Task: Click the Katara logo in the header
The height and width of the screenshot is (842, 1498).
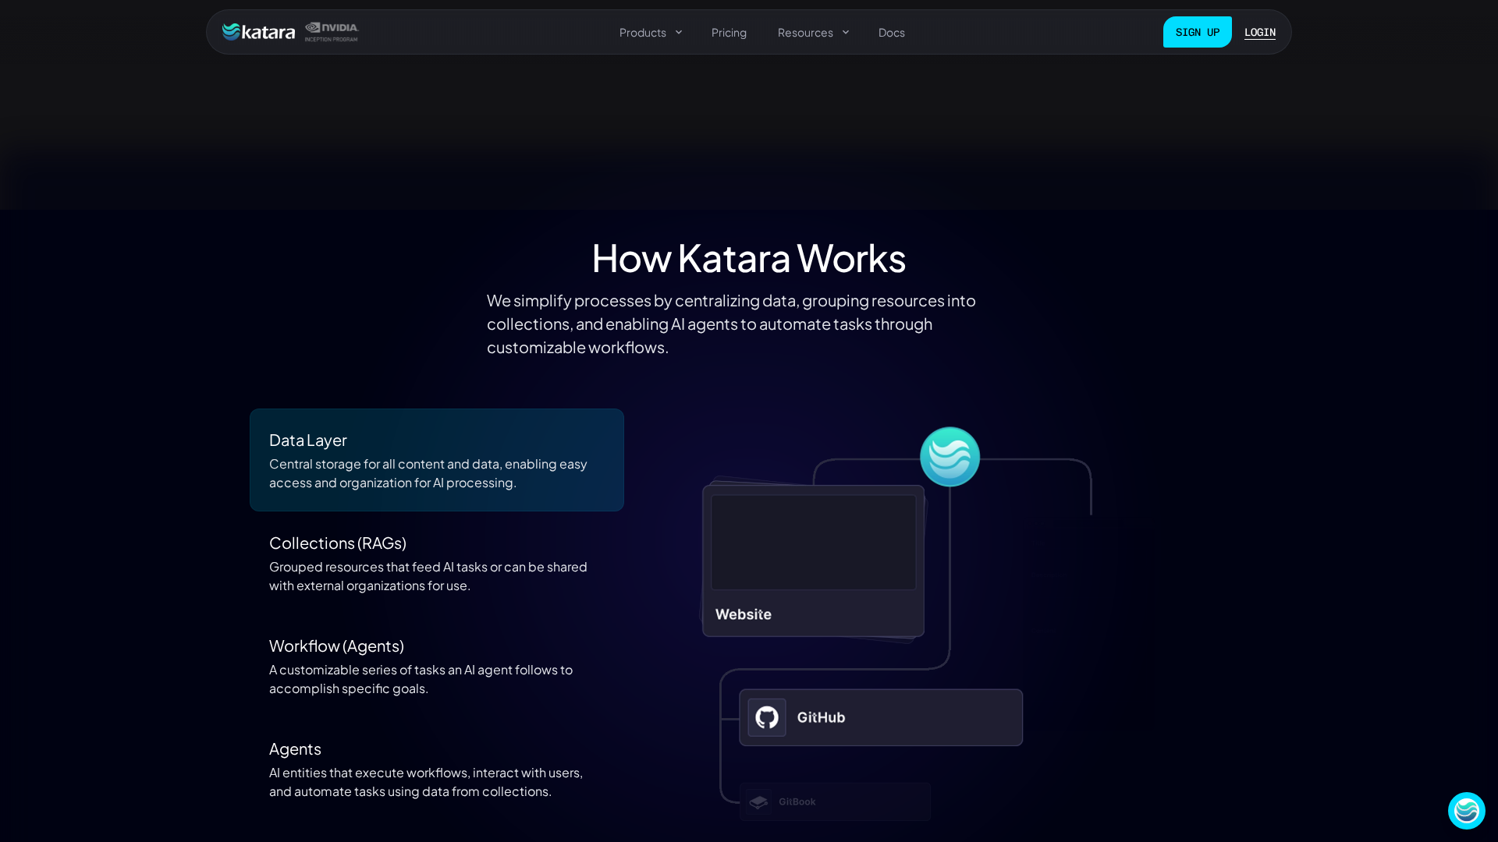Action: tap(257, 32)
